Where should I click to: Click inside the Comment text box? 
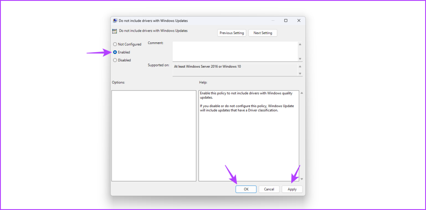tap(235, 51)
